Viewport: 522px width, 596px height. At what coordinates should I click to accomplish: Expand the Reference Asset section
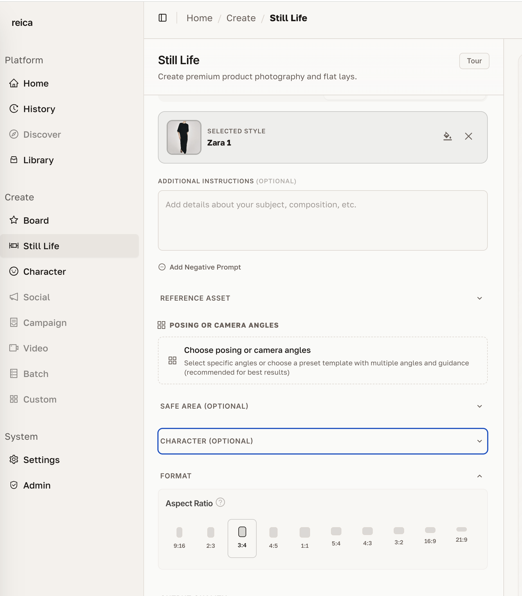323,298
